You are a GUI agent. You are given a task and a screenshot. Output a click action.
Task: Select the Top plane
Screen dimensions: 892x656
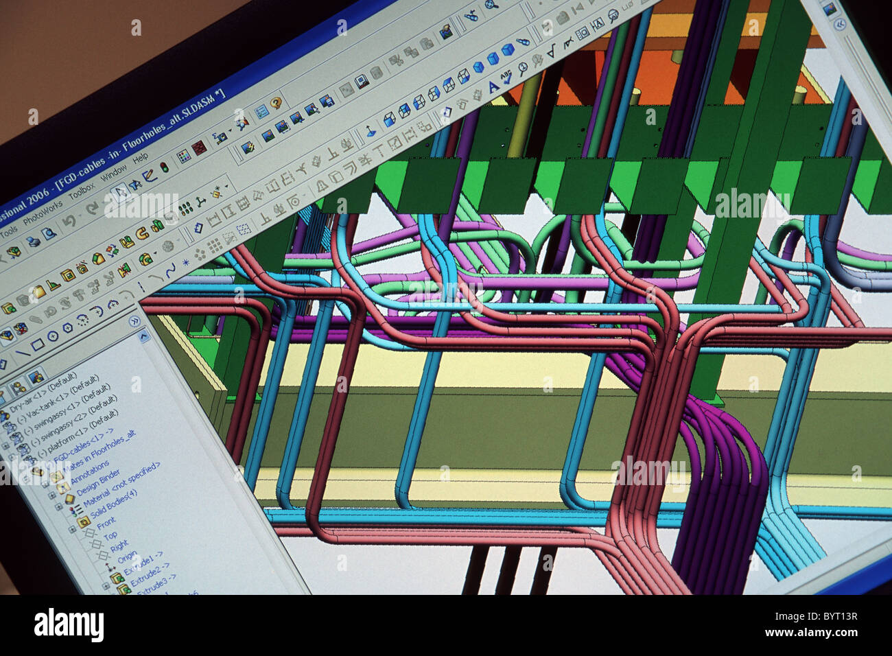110,536
